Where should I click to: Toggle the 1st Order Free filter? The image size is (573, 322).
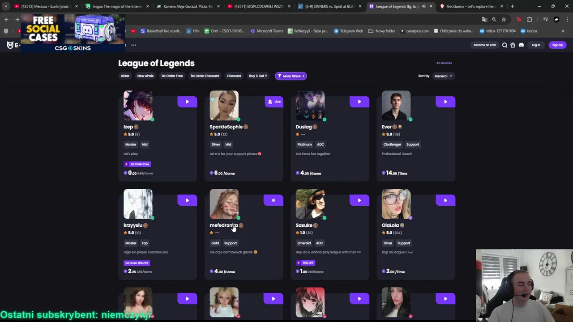(172, 76)
